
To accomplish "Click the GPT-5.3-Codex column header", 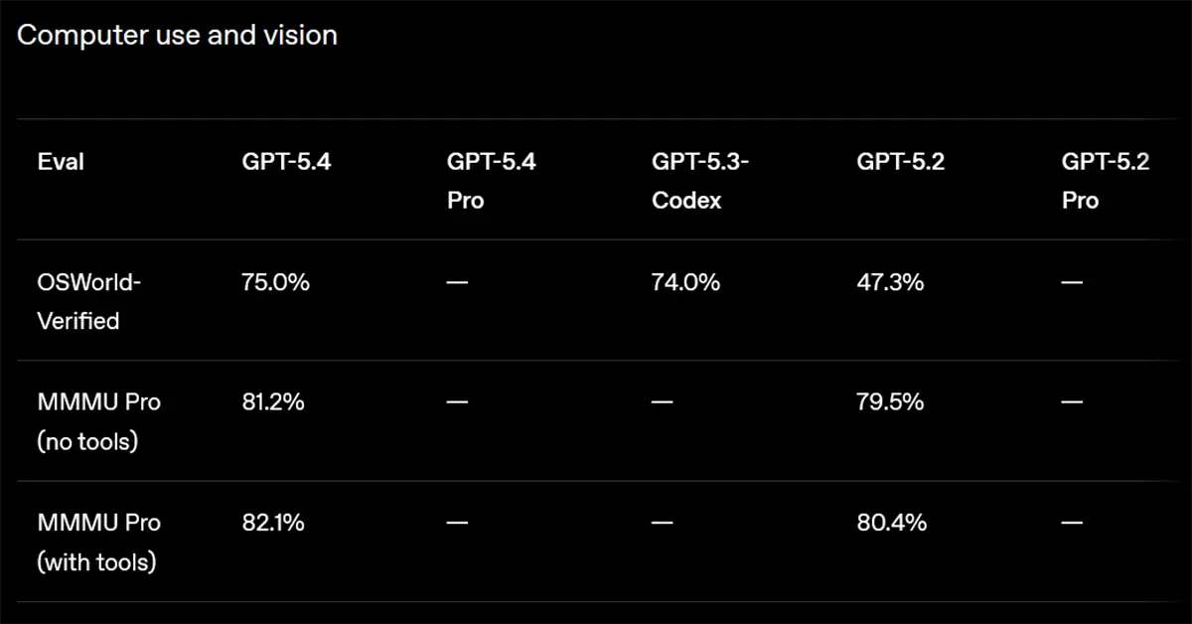I will coord(699,180).
